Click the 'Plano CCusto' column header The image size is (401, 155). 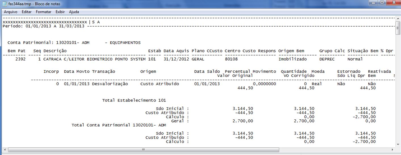(x=207, y=51)
